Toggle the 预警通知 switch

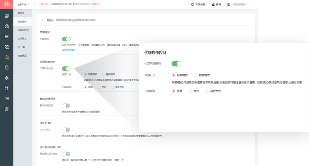tap(66, 39)
